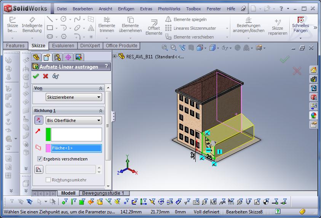Switch to Bewegungsstudie 1 tab
321x218 pixels.
[104, 193]
